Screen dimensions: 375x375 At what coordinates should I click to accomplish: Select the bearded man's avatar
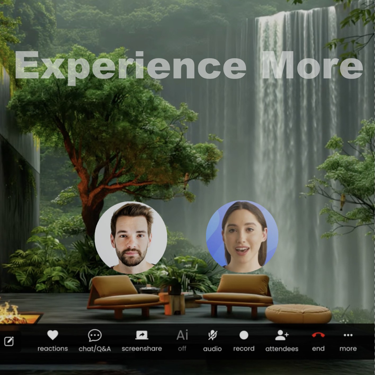131,238
